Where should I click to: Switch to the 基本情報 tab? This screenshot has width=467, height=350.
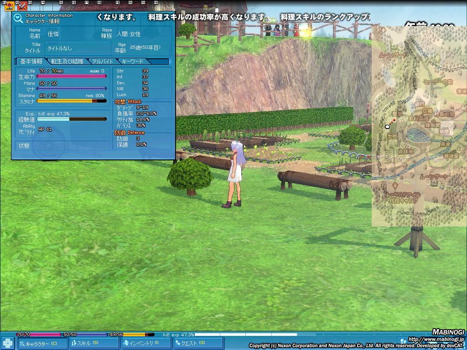(x=31, y=62)
